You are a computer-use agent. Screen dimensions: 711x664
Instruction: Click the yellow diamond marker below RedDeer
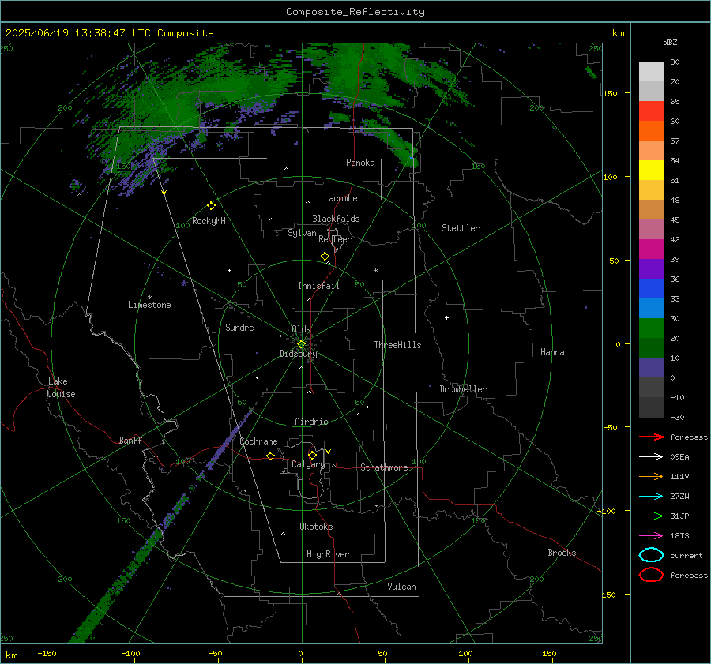point(325,257)
